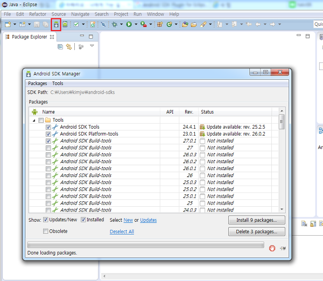Image resolution: width=323 pixels, height=281 pixels.
Task: Click the Search pencil toolbar icon
Action: click(x=203, y=24)
